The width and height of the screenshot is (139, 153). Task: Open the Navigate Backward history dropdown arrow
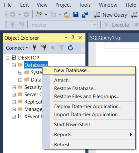20,15
